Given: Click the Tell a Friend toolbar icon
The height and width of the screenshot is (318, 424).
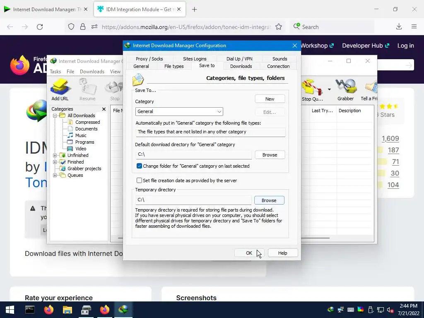Looking at the screenshot, I should click(x=369, y=90).
